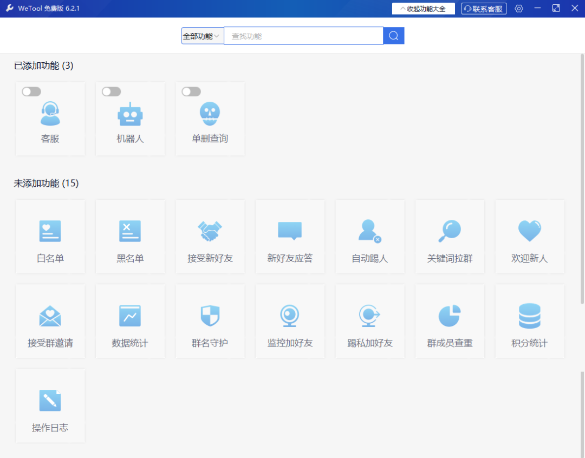
Task: Click the 联系客服 contact support button
Action: tap(483, 8)
